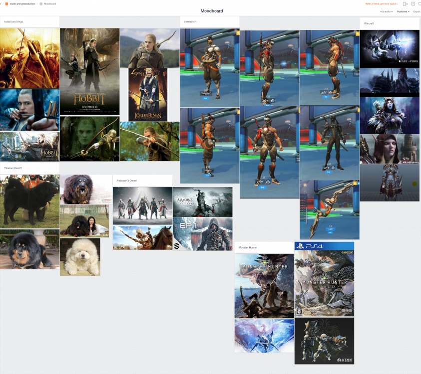Open Sylvanas 3D model gray background
Viewport: 421px width, 374px height.
pyautogui.click(x=390, y=183)
